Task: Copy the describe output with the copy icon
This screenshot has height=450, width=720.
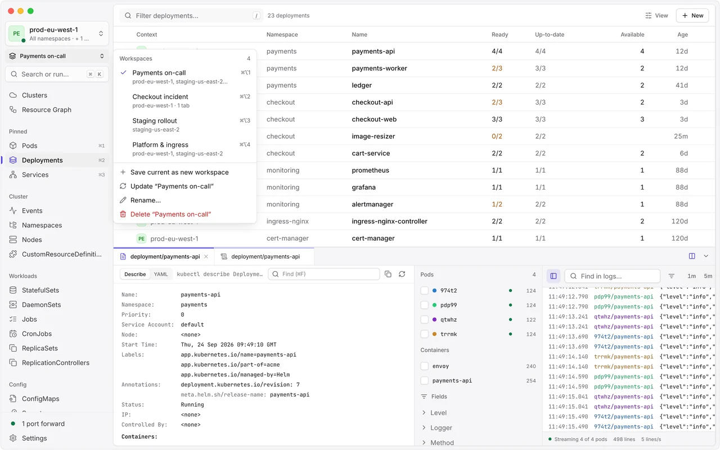Action: pyautogui.click(x=388, y=274)
